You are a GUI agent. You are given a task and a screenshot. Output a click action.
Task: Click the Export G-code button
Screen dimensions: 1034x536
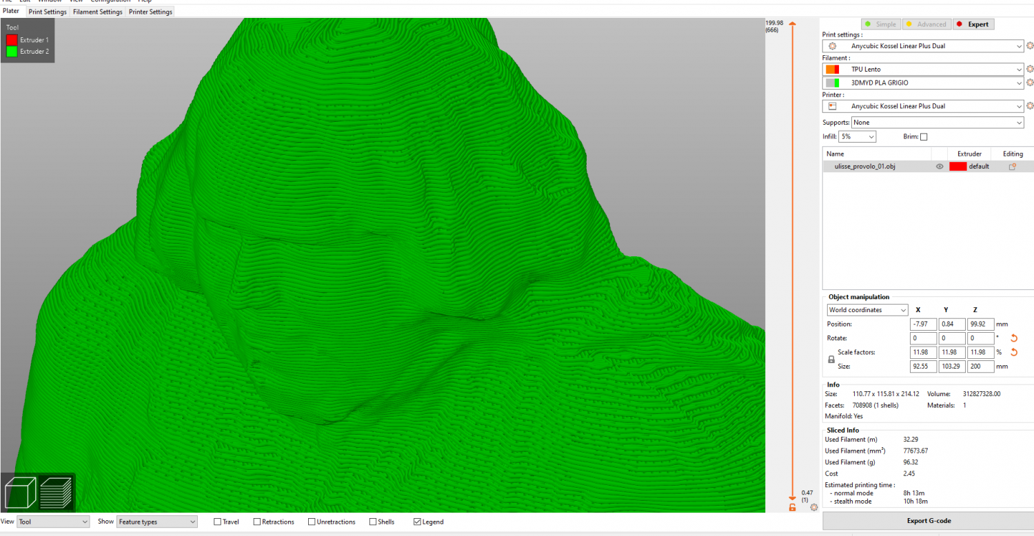pyautogui.click(x=928, y=521)
